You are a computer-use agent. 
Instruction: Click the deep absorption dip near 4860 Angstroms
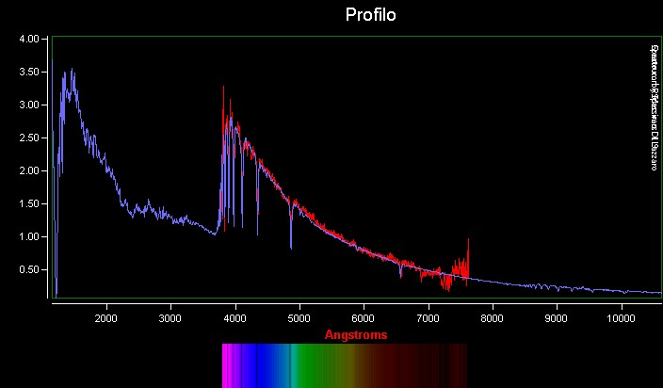click(291, 245)
